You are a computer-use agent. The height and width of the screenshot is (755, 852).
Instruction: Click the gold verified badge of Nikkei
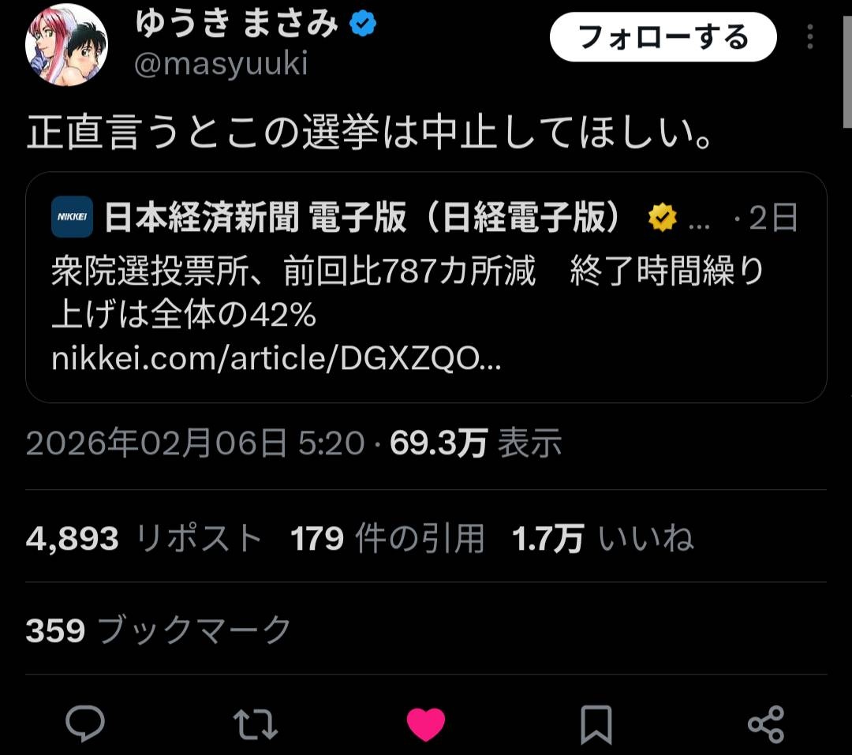click(x=662, y=218)
